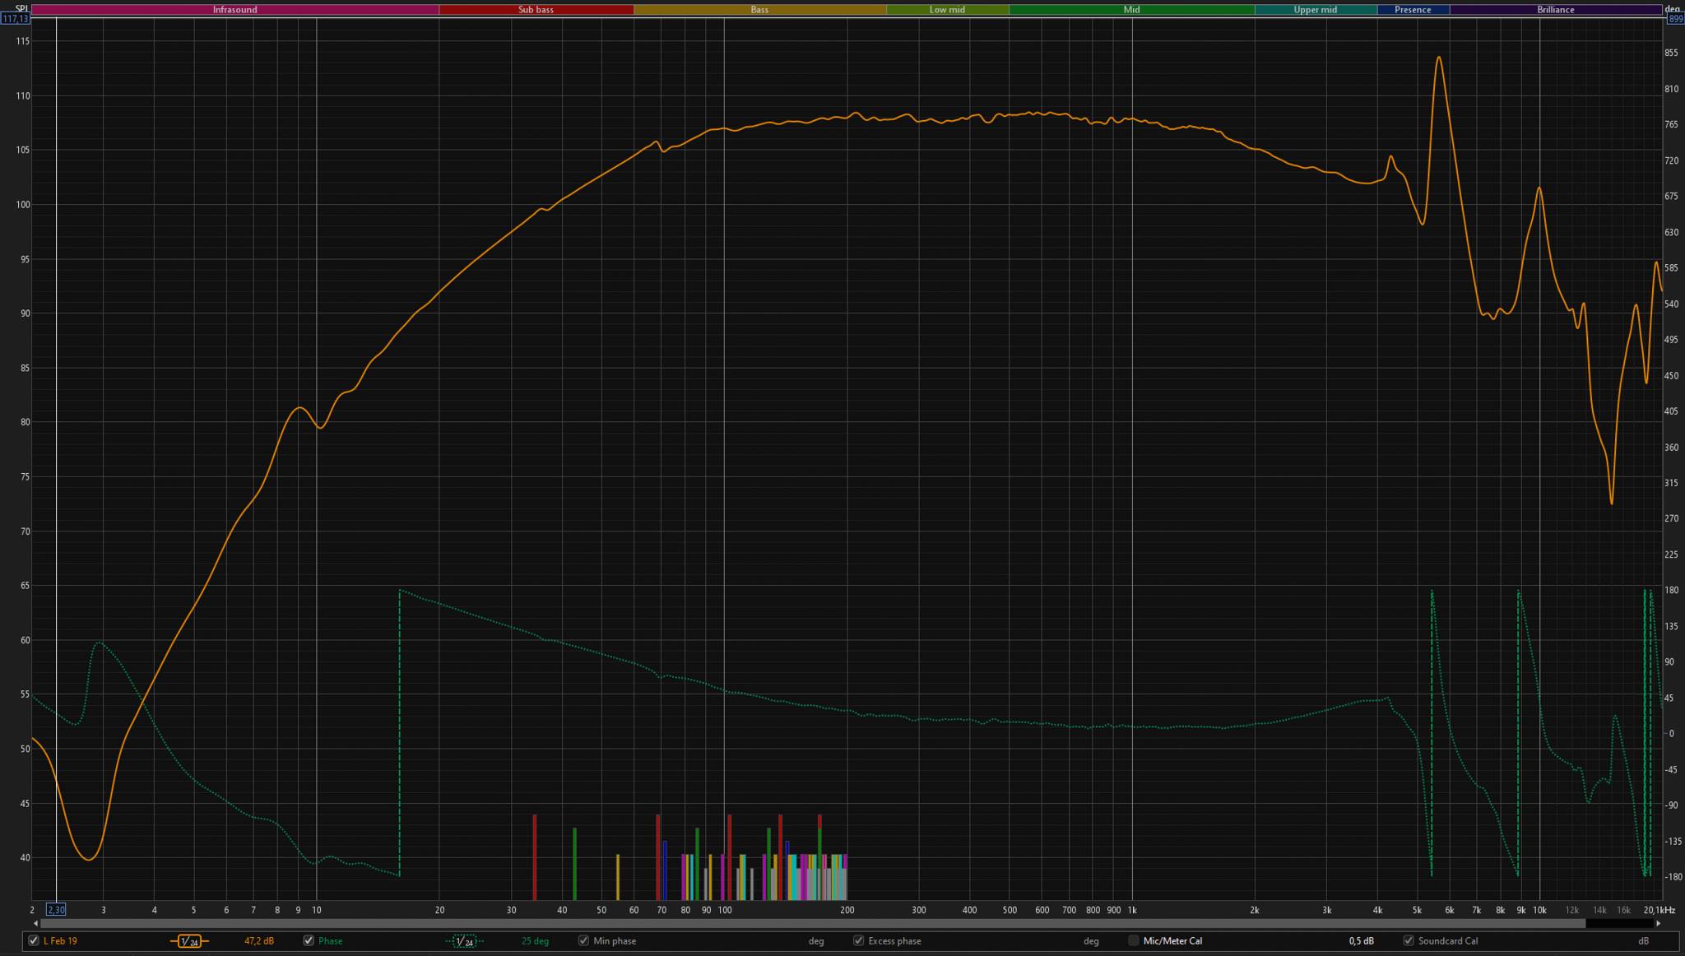Click the 899 degree axis top limit box
Image resolution: width=1685 pixels, height=956 pixels.
point(1675,19)
